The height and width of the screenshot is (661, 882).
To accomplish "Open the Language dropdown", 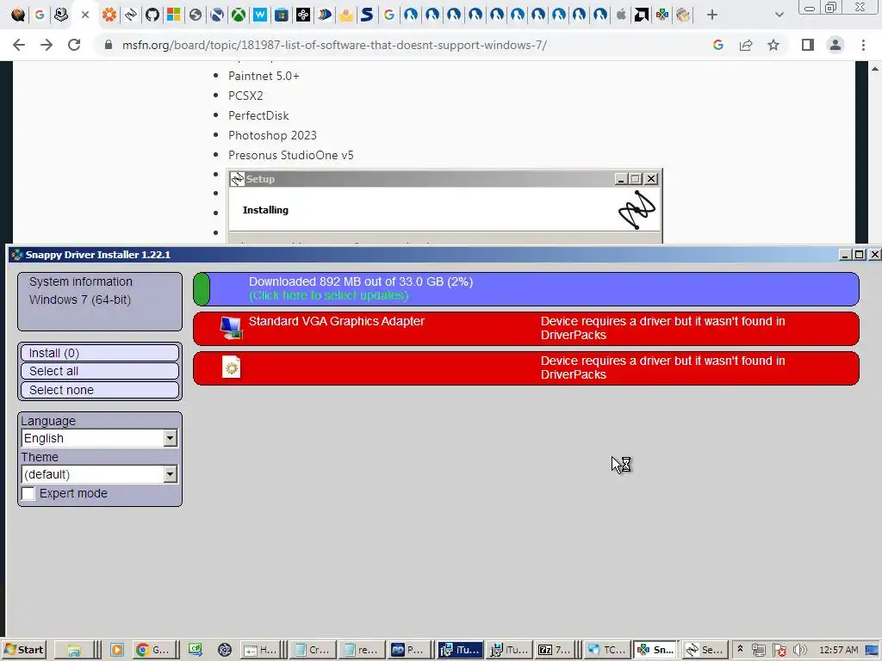I will coord(100,438).
